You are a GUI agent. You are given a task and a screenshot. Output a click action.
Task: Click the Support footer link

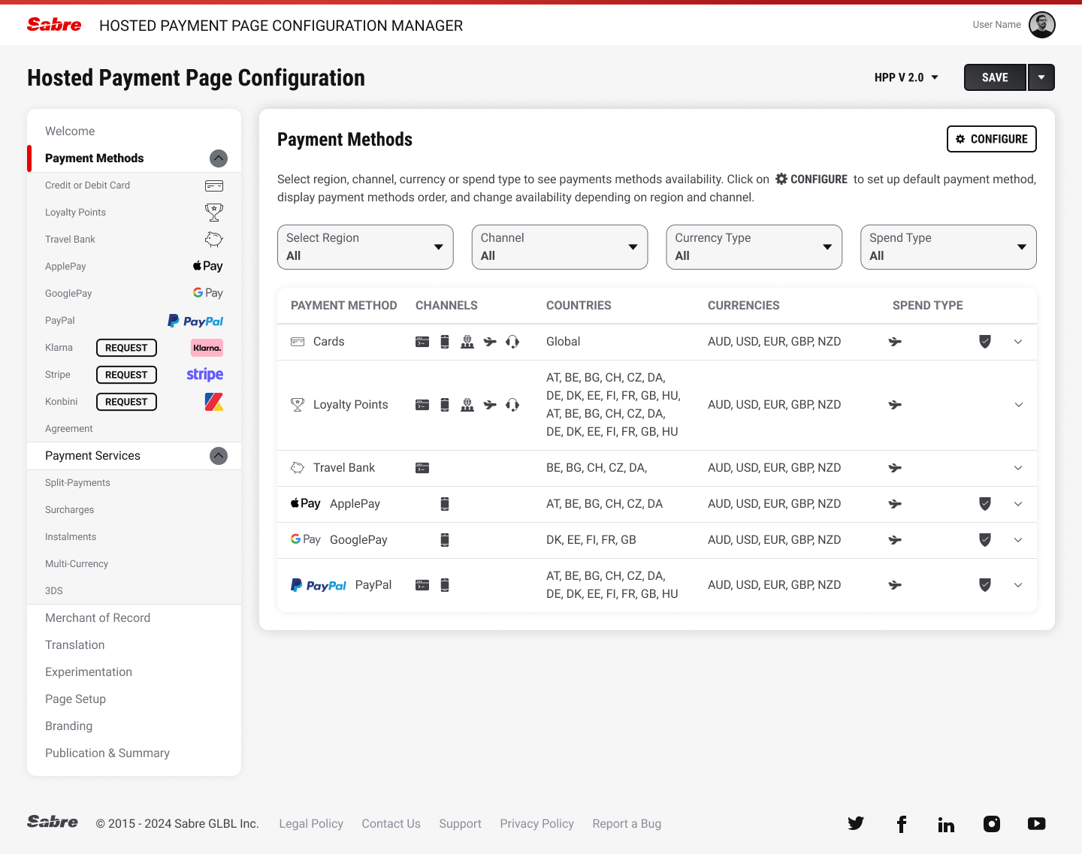pyautogui.click(x=460, y=824)
